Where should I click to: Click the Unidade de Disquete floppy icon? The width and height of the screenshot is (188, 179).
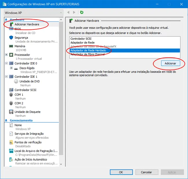(11, 112)
